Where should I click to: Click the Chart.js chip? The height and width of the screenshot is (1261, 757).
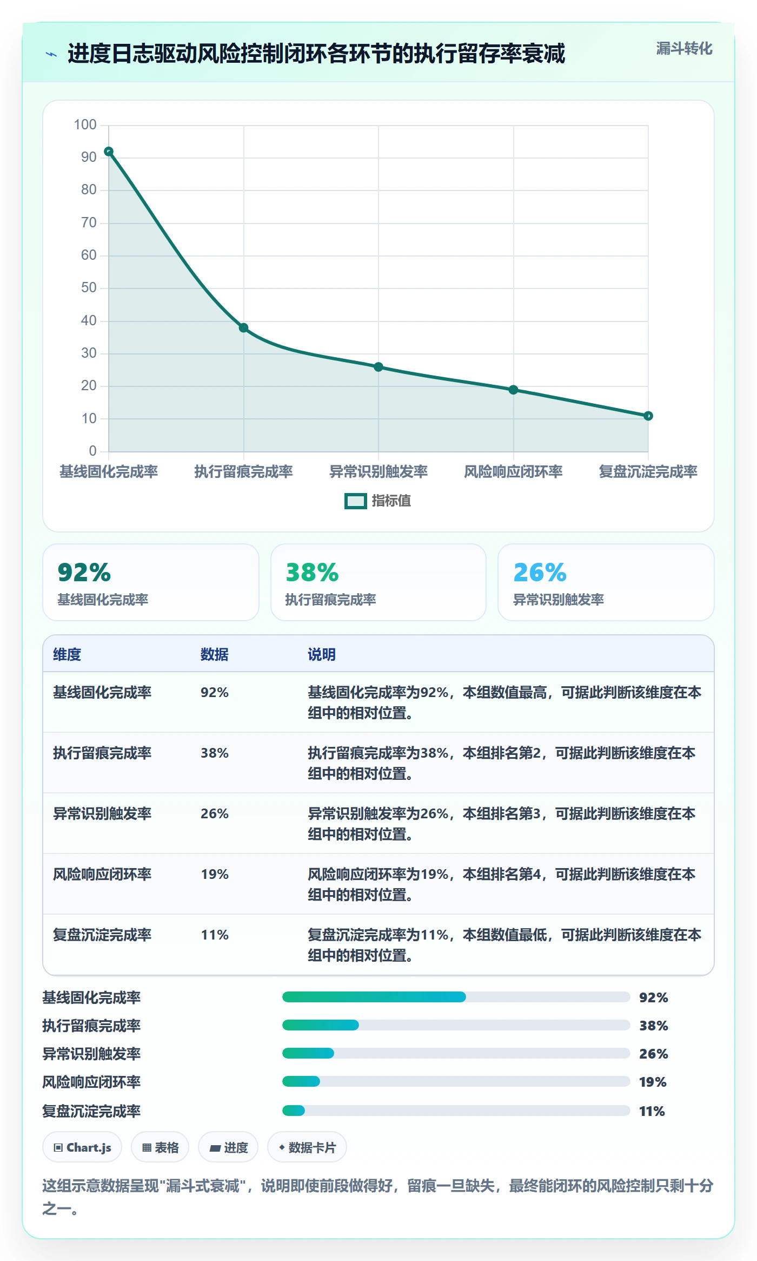coord(82,1147)
